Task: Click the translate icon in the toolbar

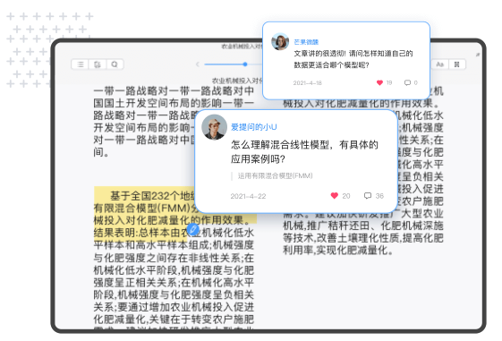Action: click(x=98, y=64)
